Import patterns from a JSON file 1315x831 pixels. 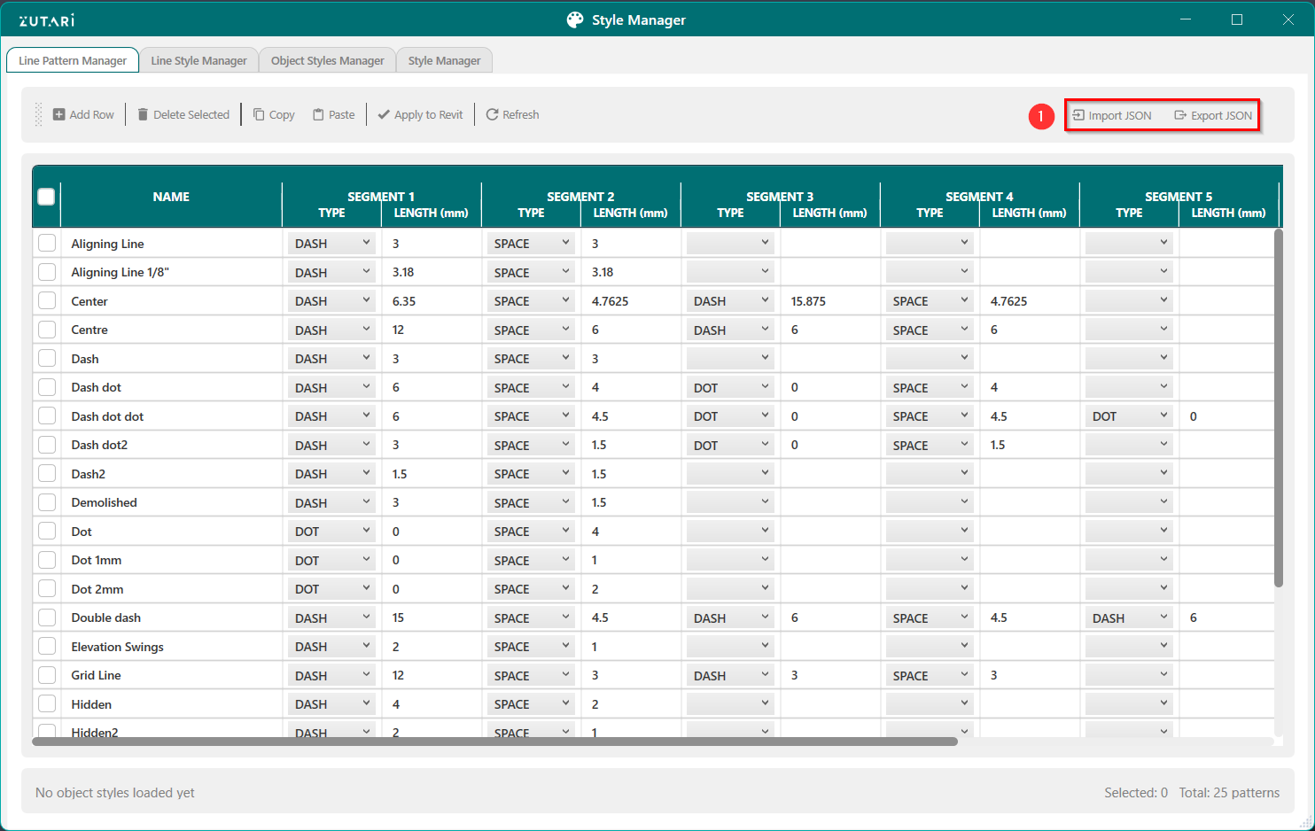tap(1112, 116)
